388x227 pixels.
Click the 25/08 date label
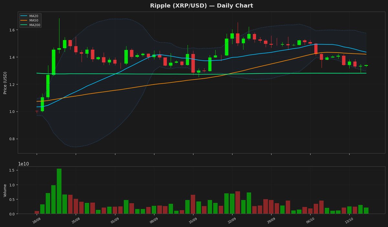(76, 221)
